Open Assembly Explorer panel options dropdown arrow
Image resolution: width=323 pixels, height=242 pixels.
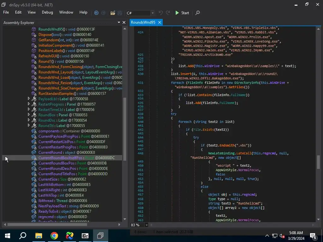[x=119, y=22]
